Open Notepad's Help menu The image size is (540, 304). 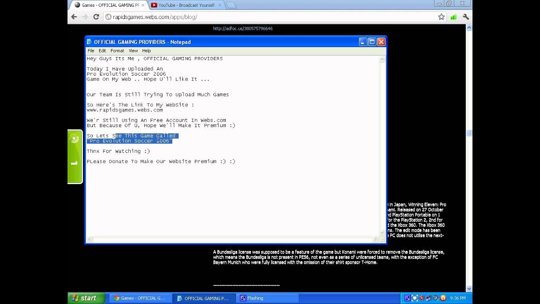tap(146, 51)
